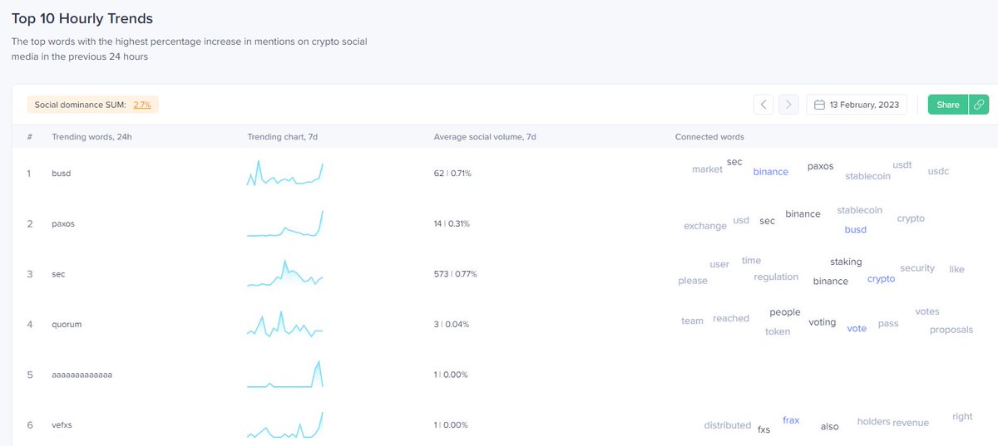Click connected word proposals in quorum row
This screenshot has height=446, width=998.
951,330
